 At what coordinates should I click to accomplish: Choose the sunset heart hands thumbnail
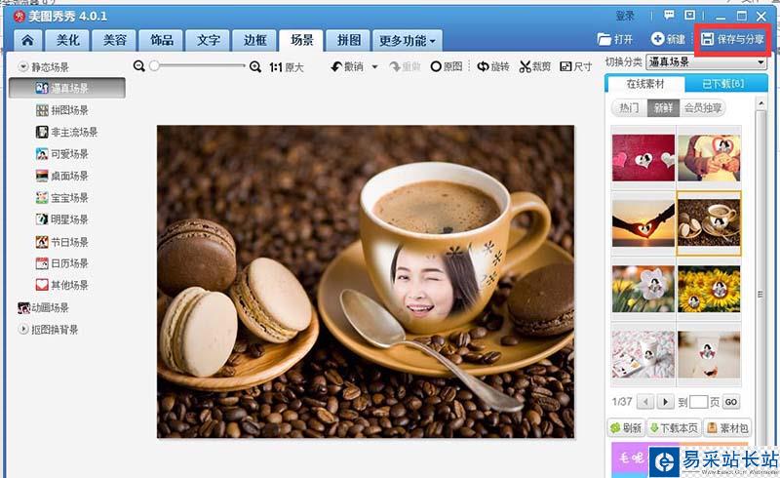(643, 223)
